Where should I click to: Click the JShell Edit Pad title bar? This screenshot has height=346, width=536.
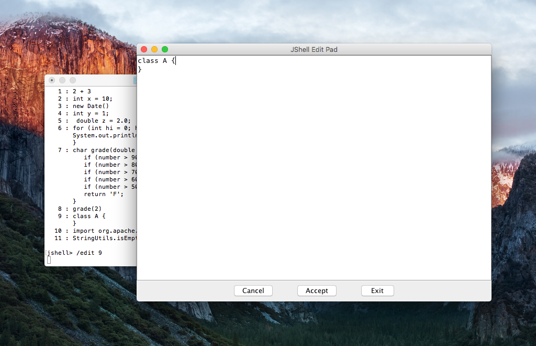click(314, 49)
